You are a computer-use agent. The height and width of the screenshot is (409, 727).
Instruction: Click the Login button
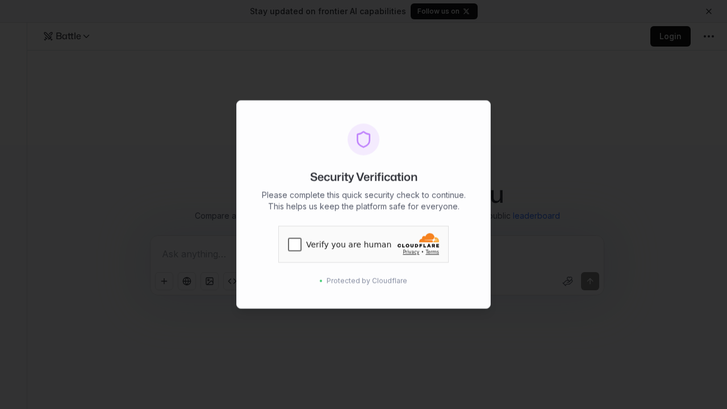tap(670, 36)
